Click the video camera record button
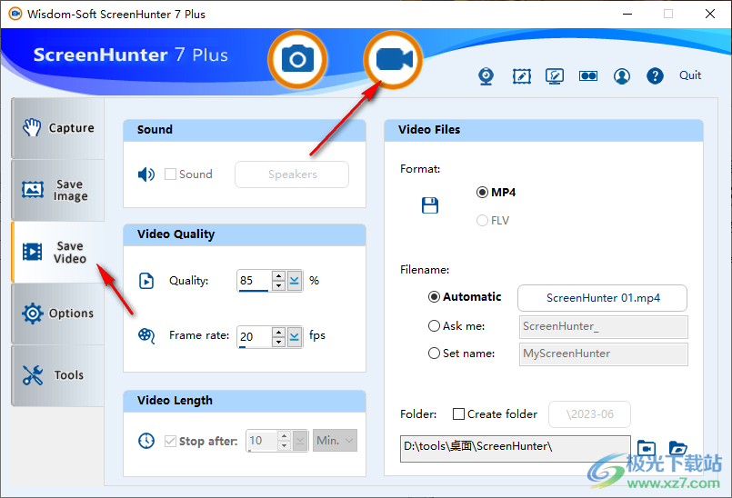The image size is (732, 498). [394, 60]
